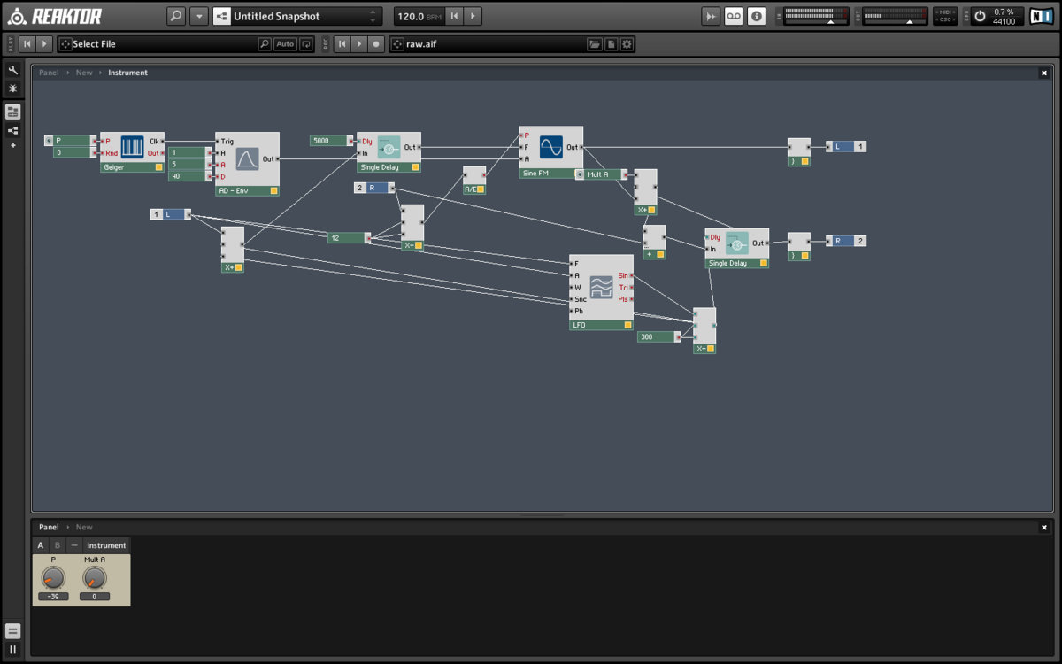Click the wrench edit mode icon
The image size is (1062, 664).
tap(12, 70)
